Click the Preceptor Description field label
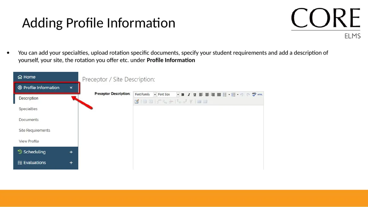Screen dimensions: 368x207 tap(112, 94)
